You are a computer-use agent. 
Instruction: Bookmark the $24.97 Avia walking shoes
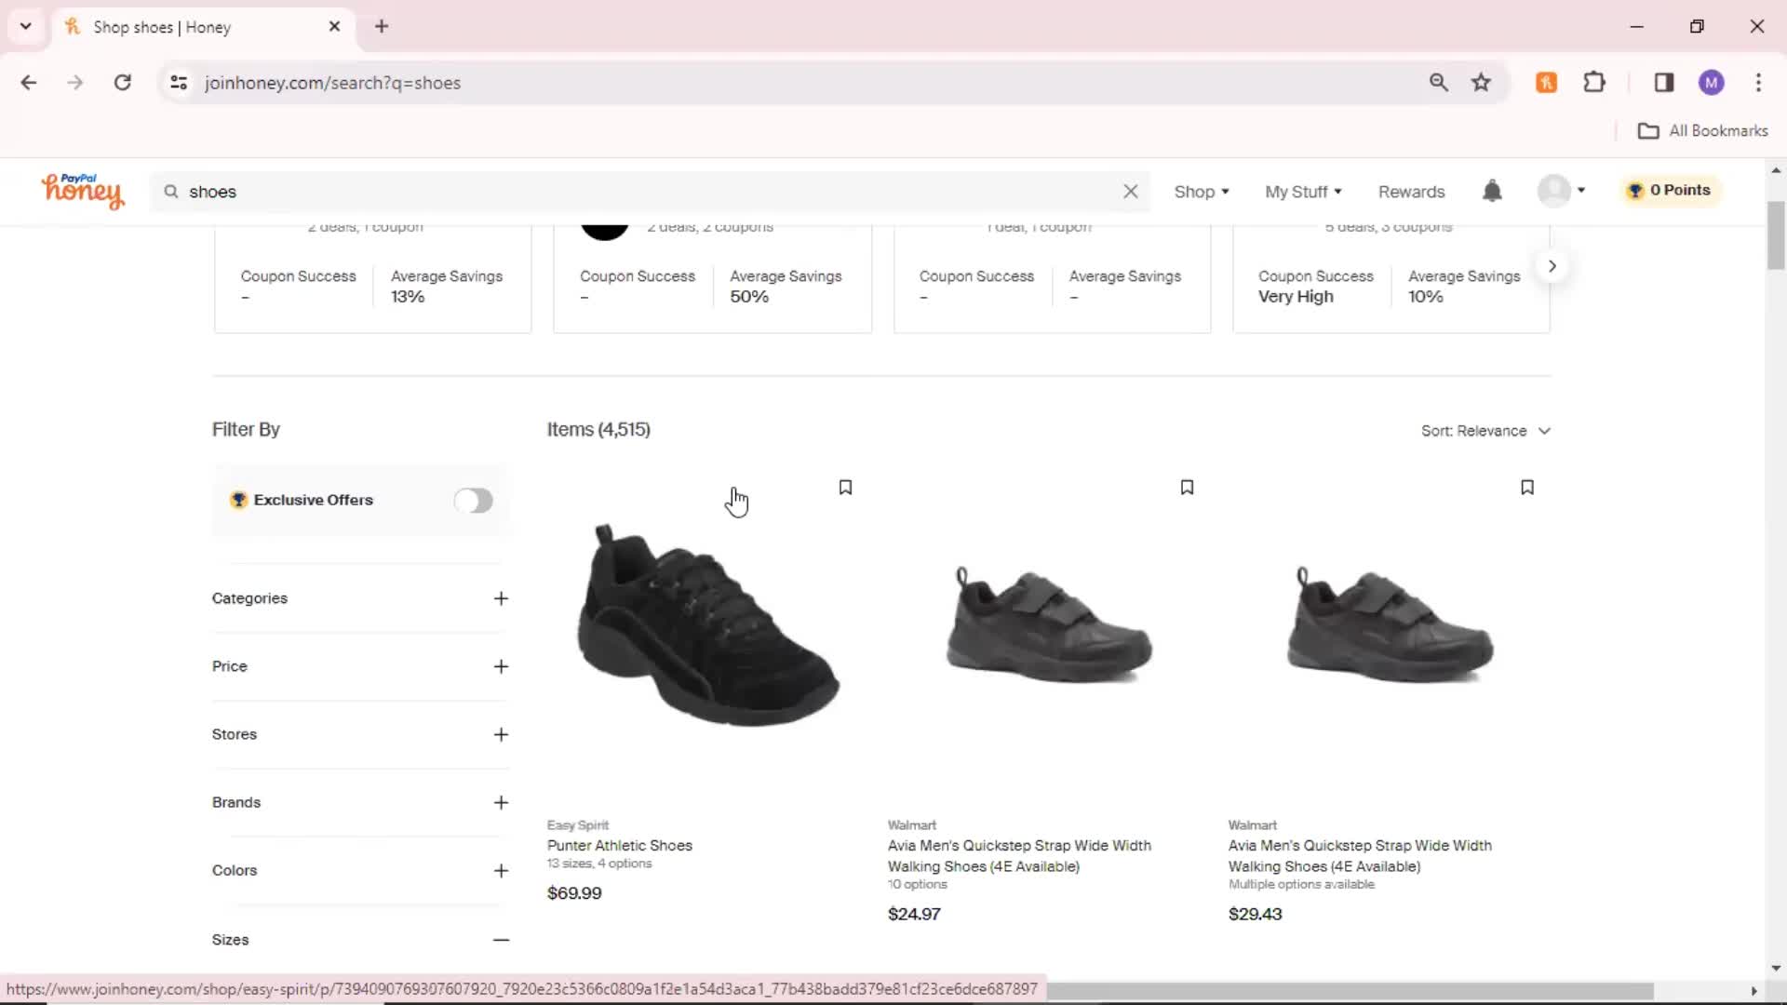pyautogui.click(x=1187, y=488)
